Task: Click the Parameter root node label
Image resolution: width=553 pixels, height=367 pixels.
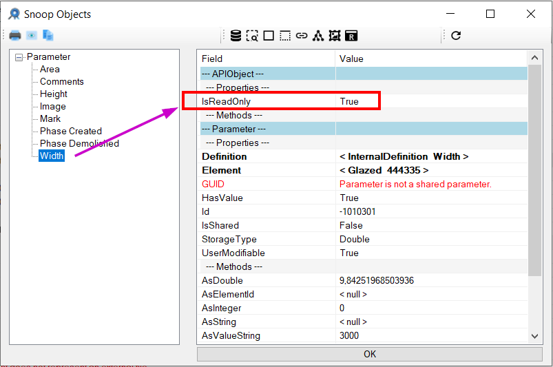Action: 48,56
